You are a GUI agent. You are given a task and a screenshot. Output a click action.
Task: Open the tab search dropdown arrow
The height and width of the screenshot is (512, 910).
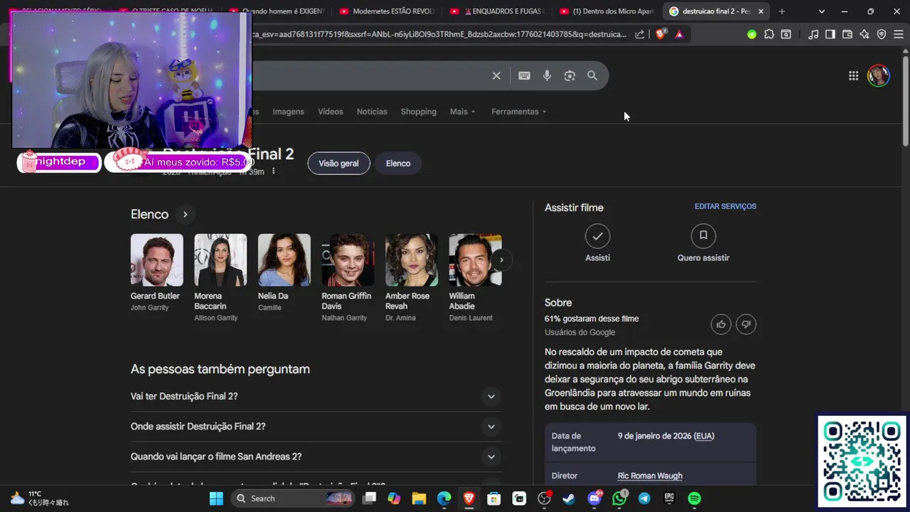coord(822,11)
